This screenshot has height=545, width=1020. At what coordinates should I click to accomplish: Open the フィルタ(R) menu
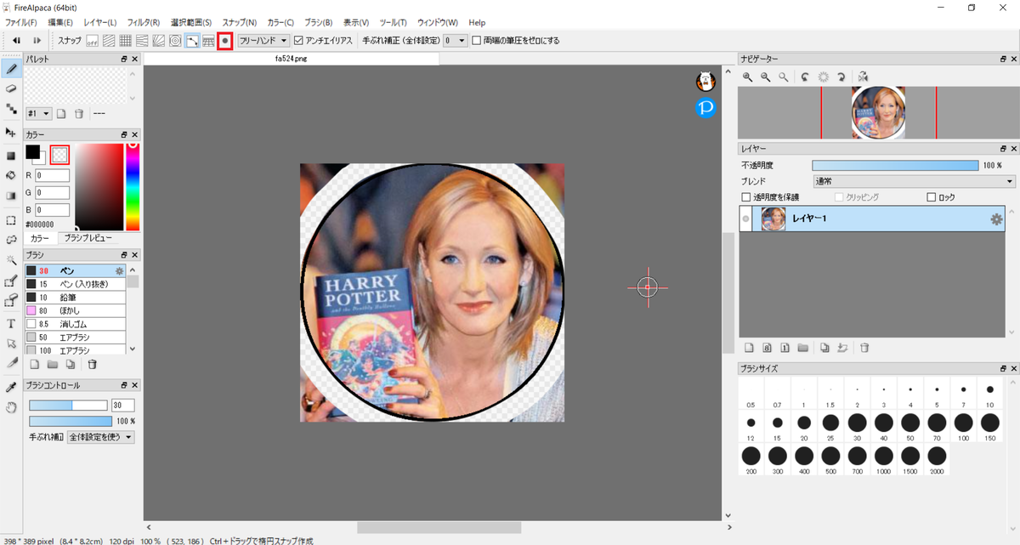(143, 22)
